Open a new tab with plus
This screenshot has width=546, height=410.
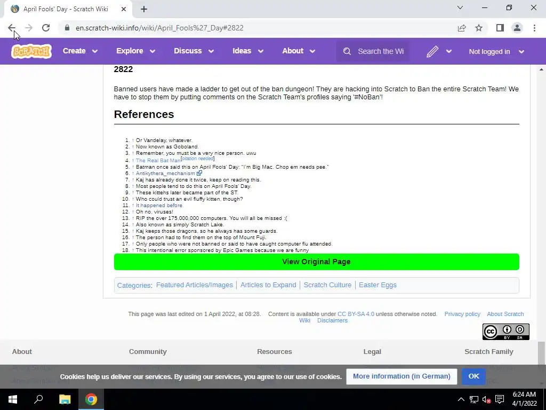(x=144, y=9)
